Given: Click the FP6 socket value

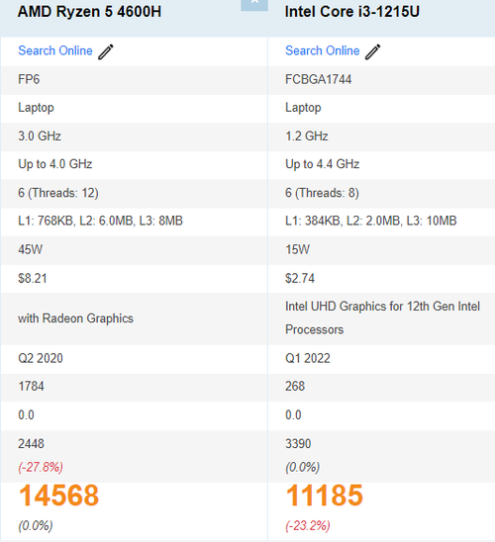Looking at the screenshot, I should point(29,79).
